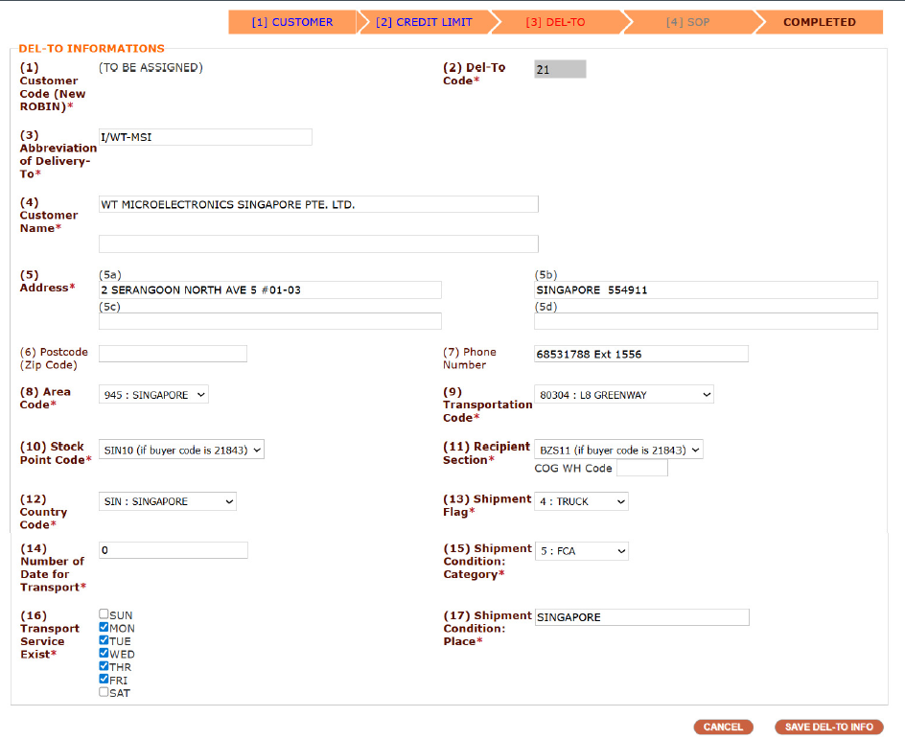This screenshot has height=740, width=905.
Task: Open the [1] CUSTOMER step tab
Action: point(291,22)
